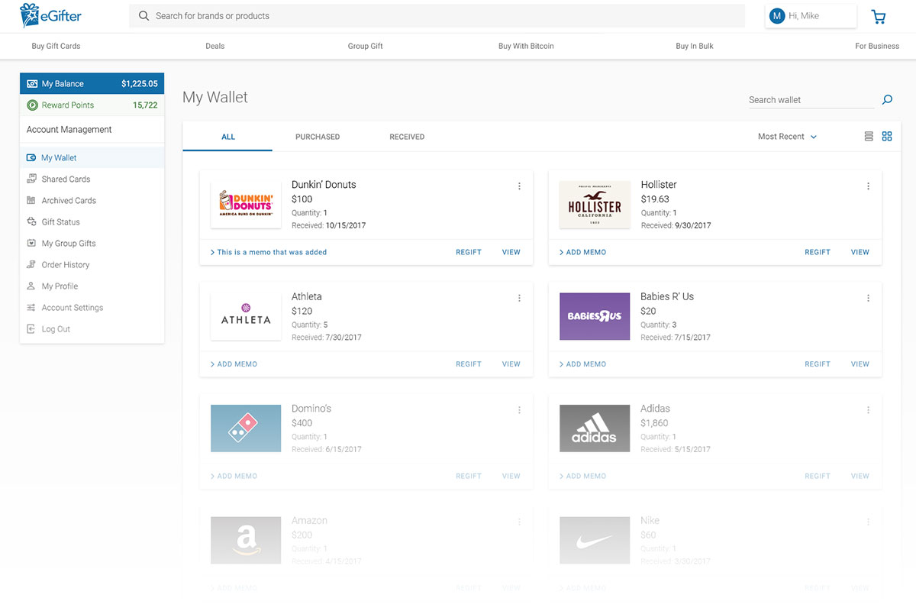Viewport: 916px width, 611px height.
Task: Open the Domino's card thumbnail
Action: click(246, 428)
